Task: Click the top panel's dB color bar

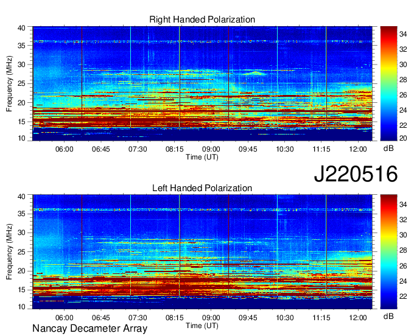Action: pos(388,83)
